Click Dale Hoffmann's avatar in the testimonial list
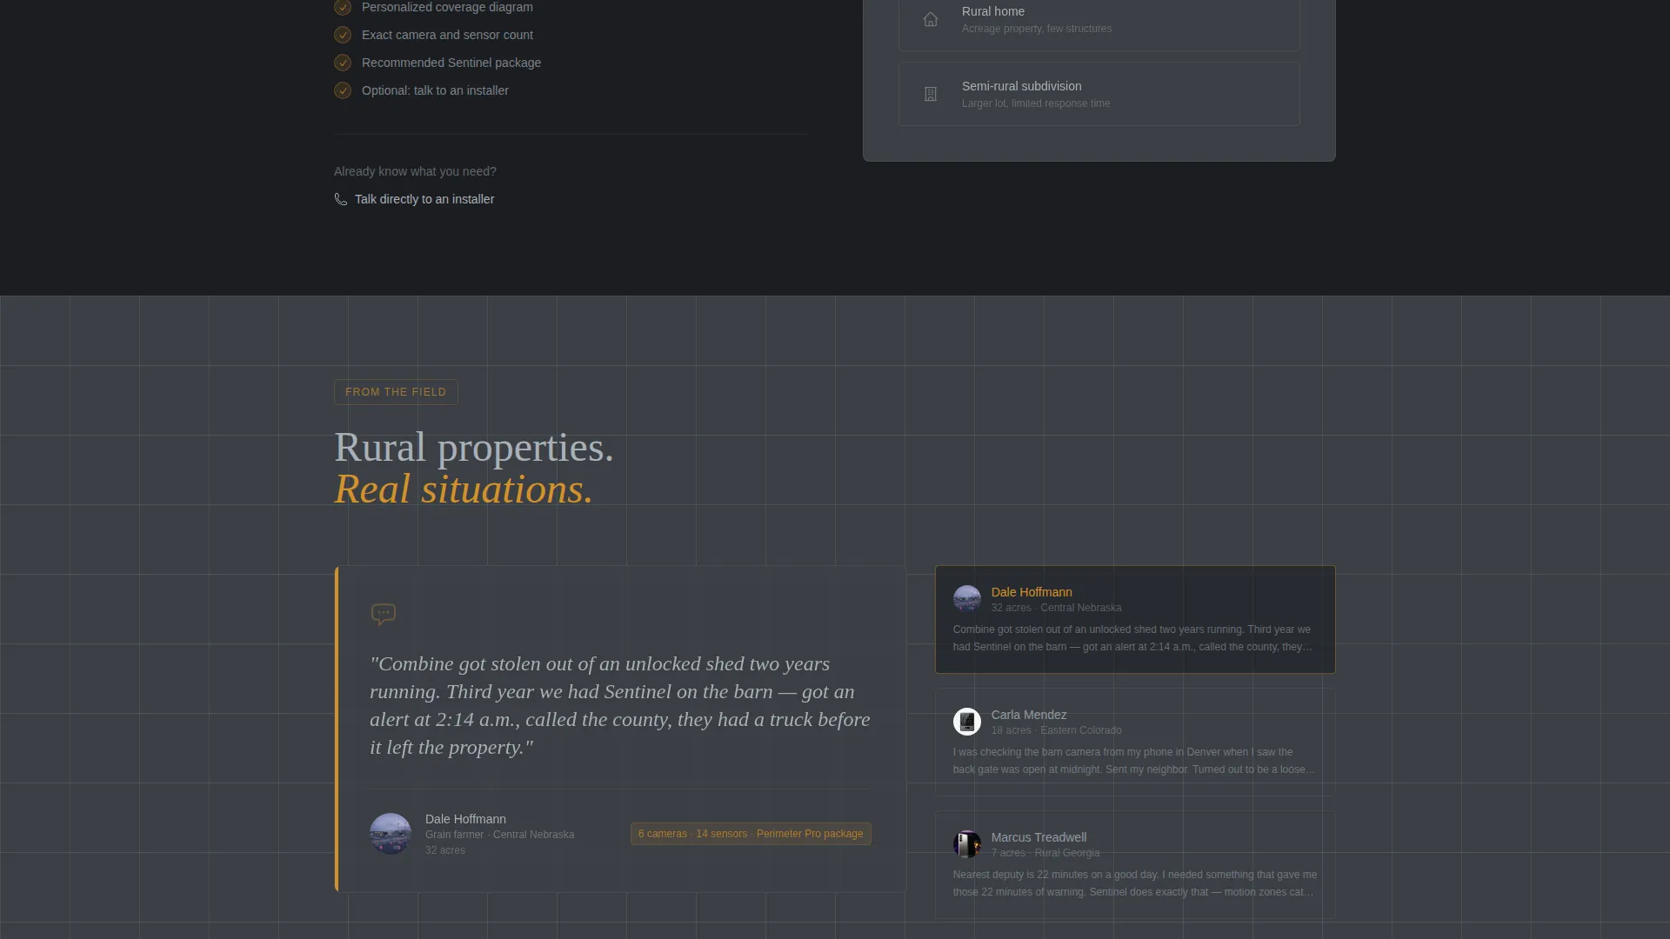The width and height of the screenshot is (1670, 939). click(x=967, y=599)
